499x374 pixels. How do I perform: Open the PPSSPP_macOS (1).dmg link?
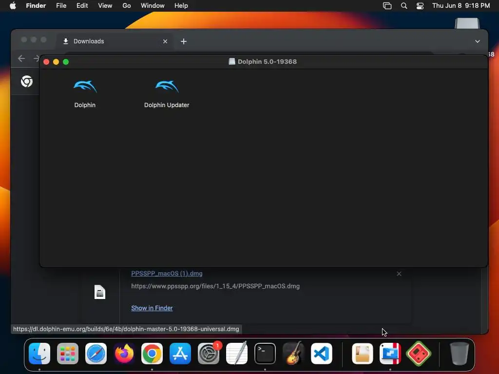click(167, 274)
